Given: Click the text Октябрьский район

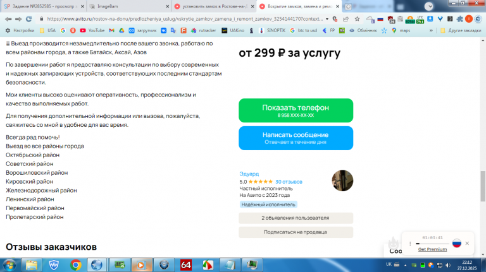Looking at the screenshot, I should tap(32, 155).
